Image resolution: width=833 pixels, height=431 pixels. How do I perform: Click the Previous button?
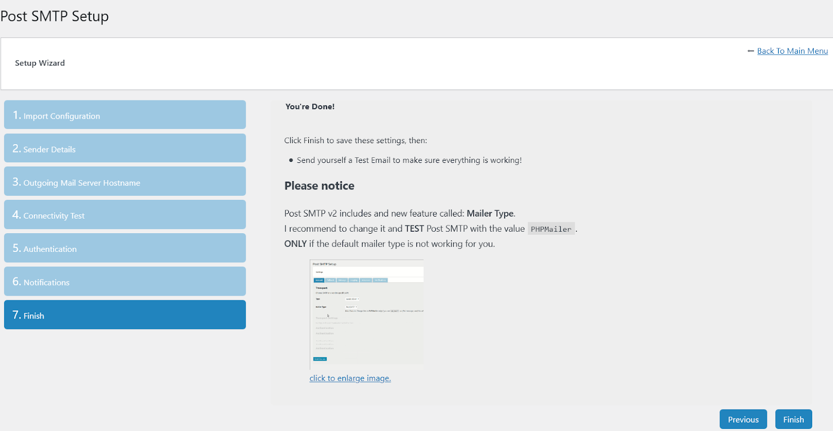pyautogui.click(x=743, y=419)
